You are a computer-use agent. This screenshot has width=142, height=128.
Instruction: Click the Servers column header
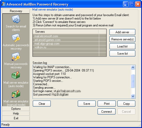coord(66,32)
